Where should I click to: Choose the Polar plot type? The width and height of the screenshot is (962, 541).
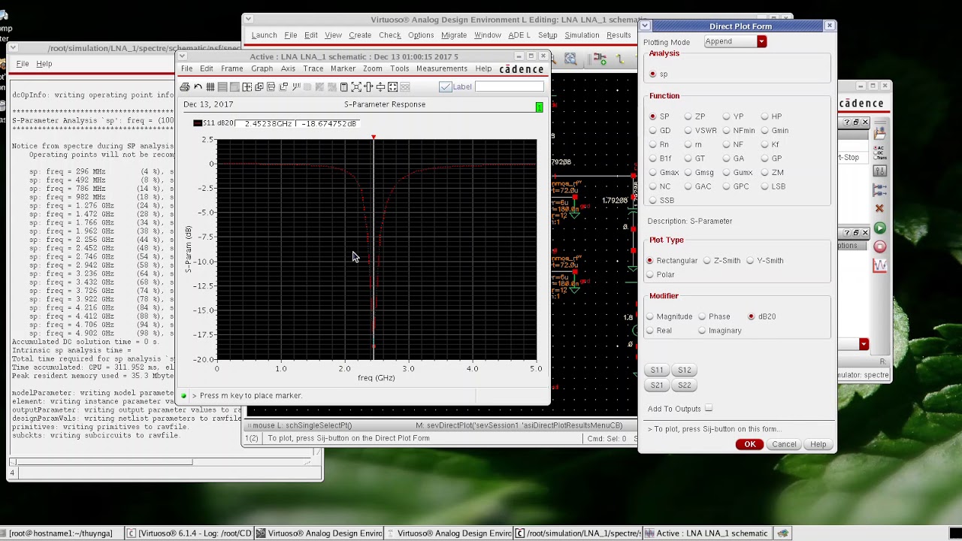pos(650,275)
